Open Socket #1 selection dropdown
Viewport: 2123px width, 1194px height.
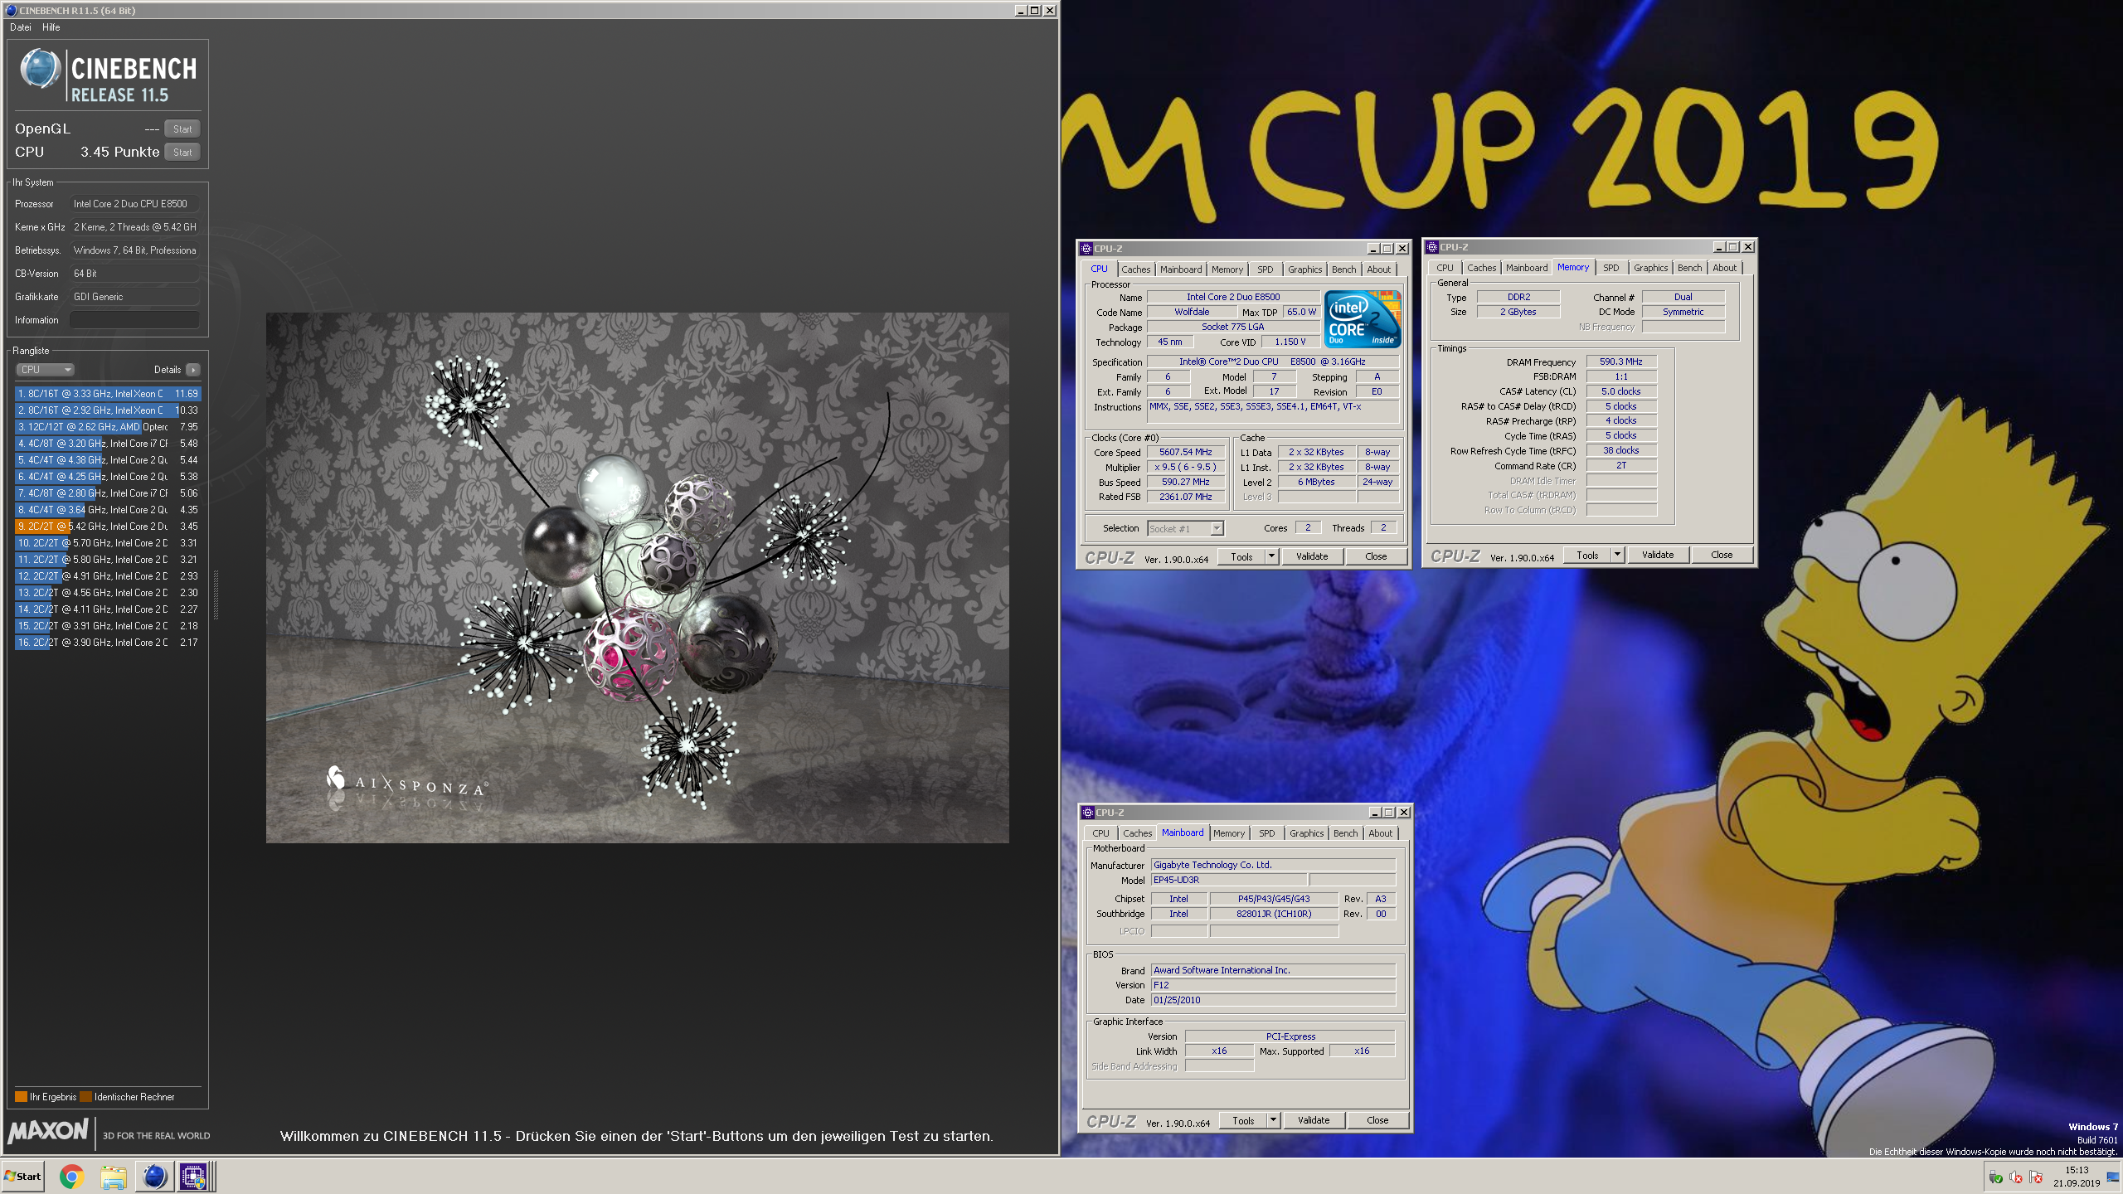point(1185,528)
